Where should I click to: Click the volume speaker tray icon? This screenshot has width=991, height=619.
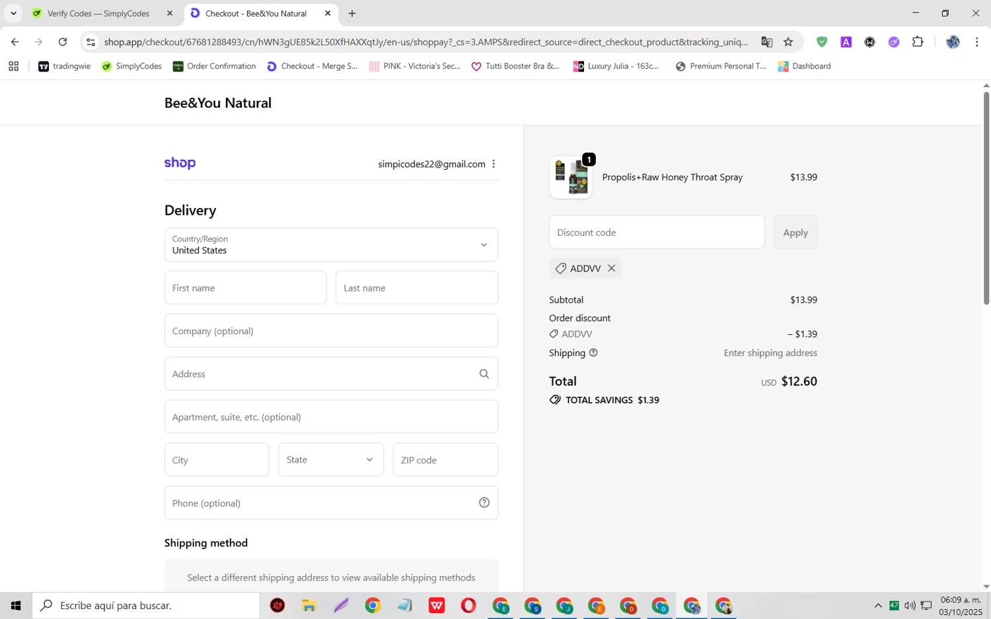[x=910, y=605]
